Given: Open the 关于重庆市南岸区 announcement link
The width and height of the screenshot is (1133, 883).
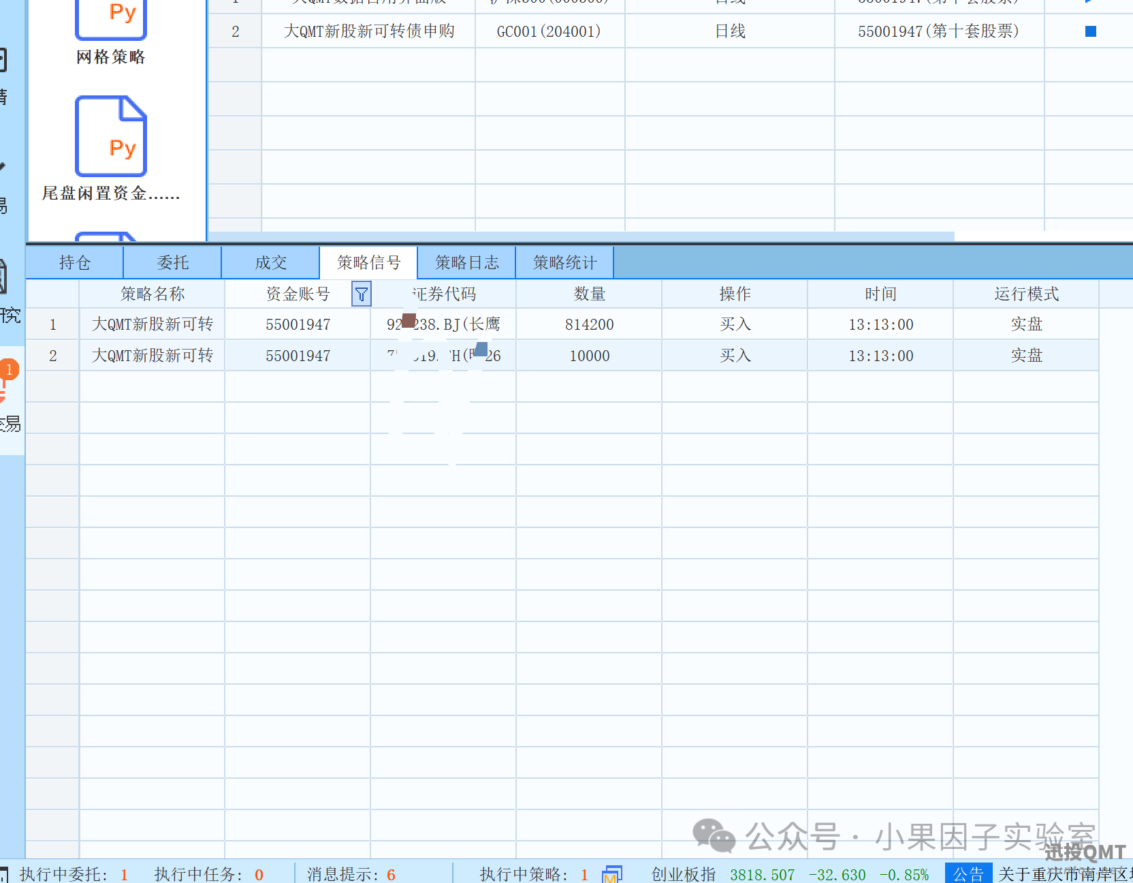Looking at the screenshot, I should point(1065,874).
